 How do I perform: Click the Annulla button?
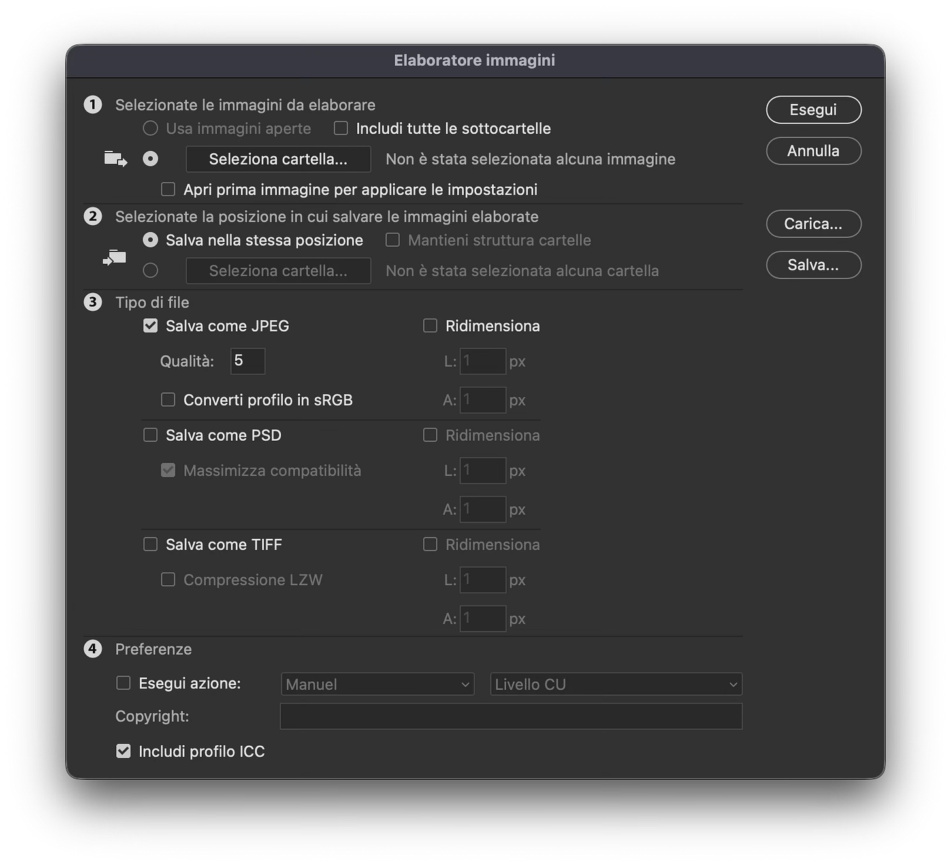813,151
